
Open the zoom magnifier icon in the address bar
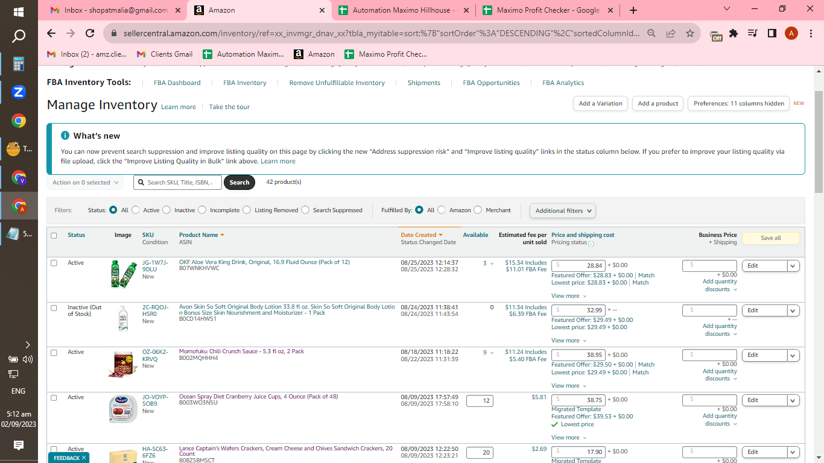point(651,34)
